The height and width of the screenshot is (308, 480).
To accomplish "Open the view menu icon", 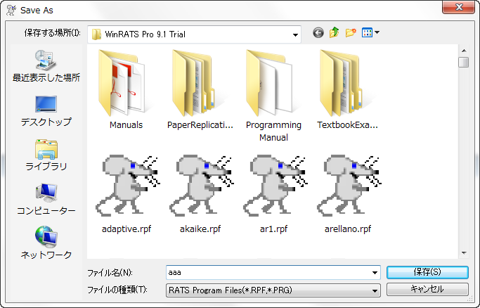I will (x=367, y=32).
